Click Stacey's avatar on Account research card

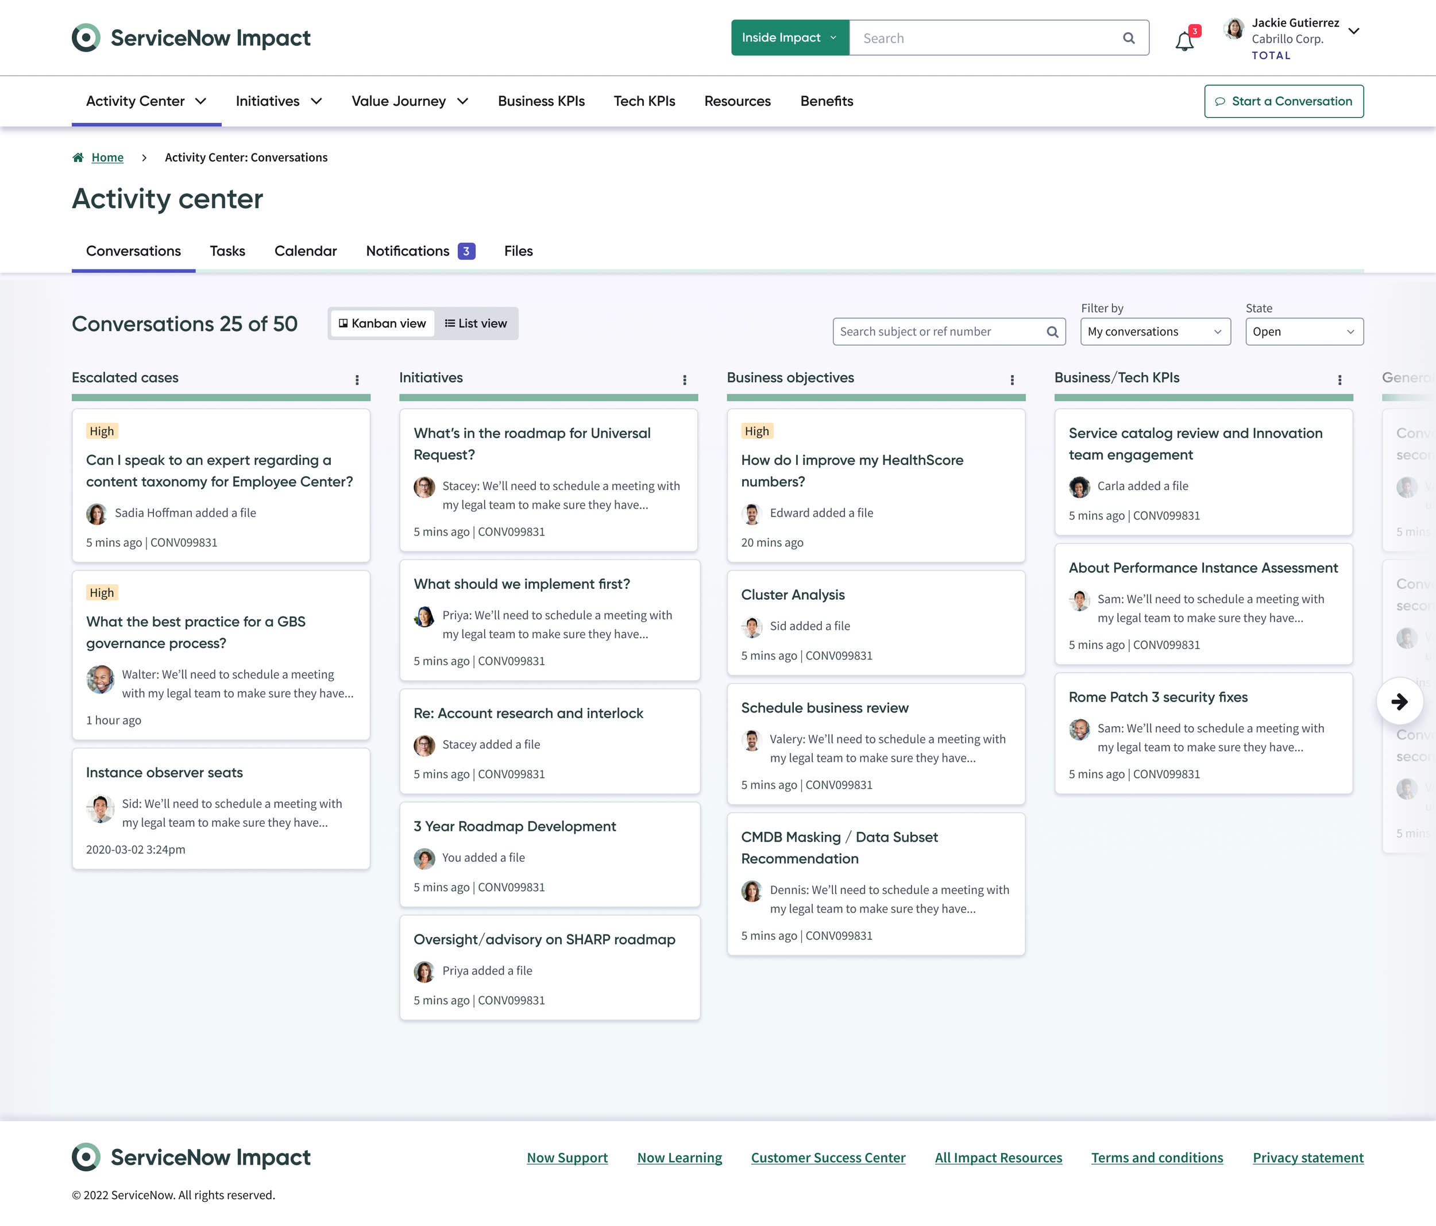(x=424, y=746)
